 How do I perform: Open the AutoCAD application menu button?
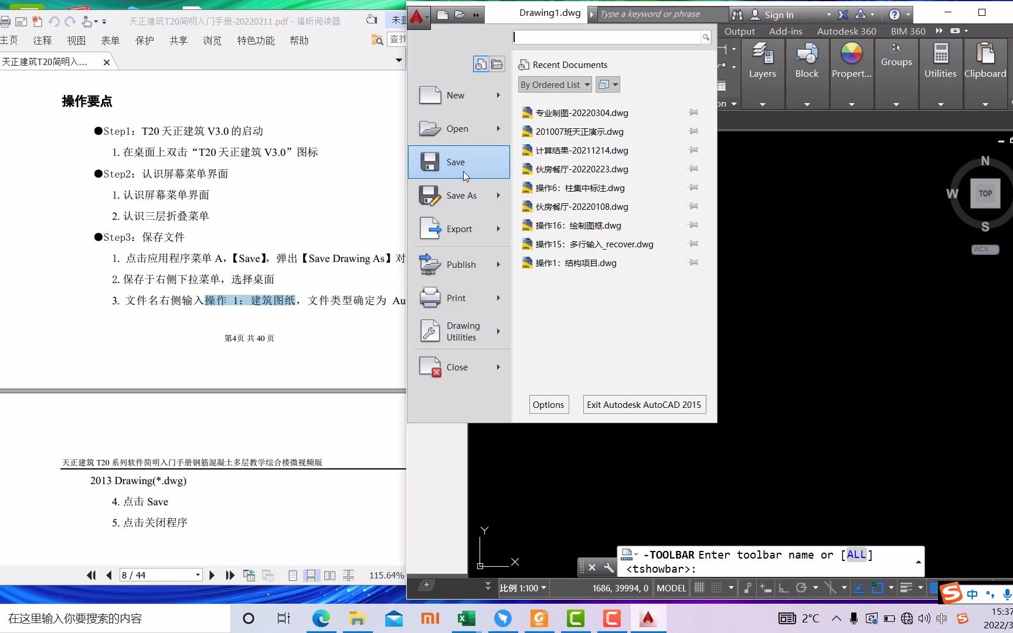[x=418, y=16]
